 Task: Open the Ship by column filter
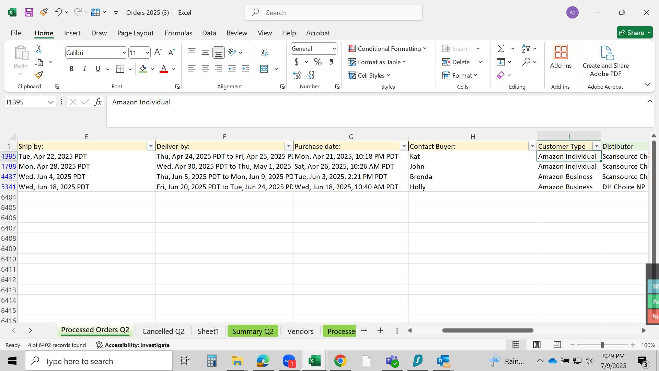(x=151, y=146)
